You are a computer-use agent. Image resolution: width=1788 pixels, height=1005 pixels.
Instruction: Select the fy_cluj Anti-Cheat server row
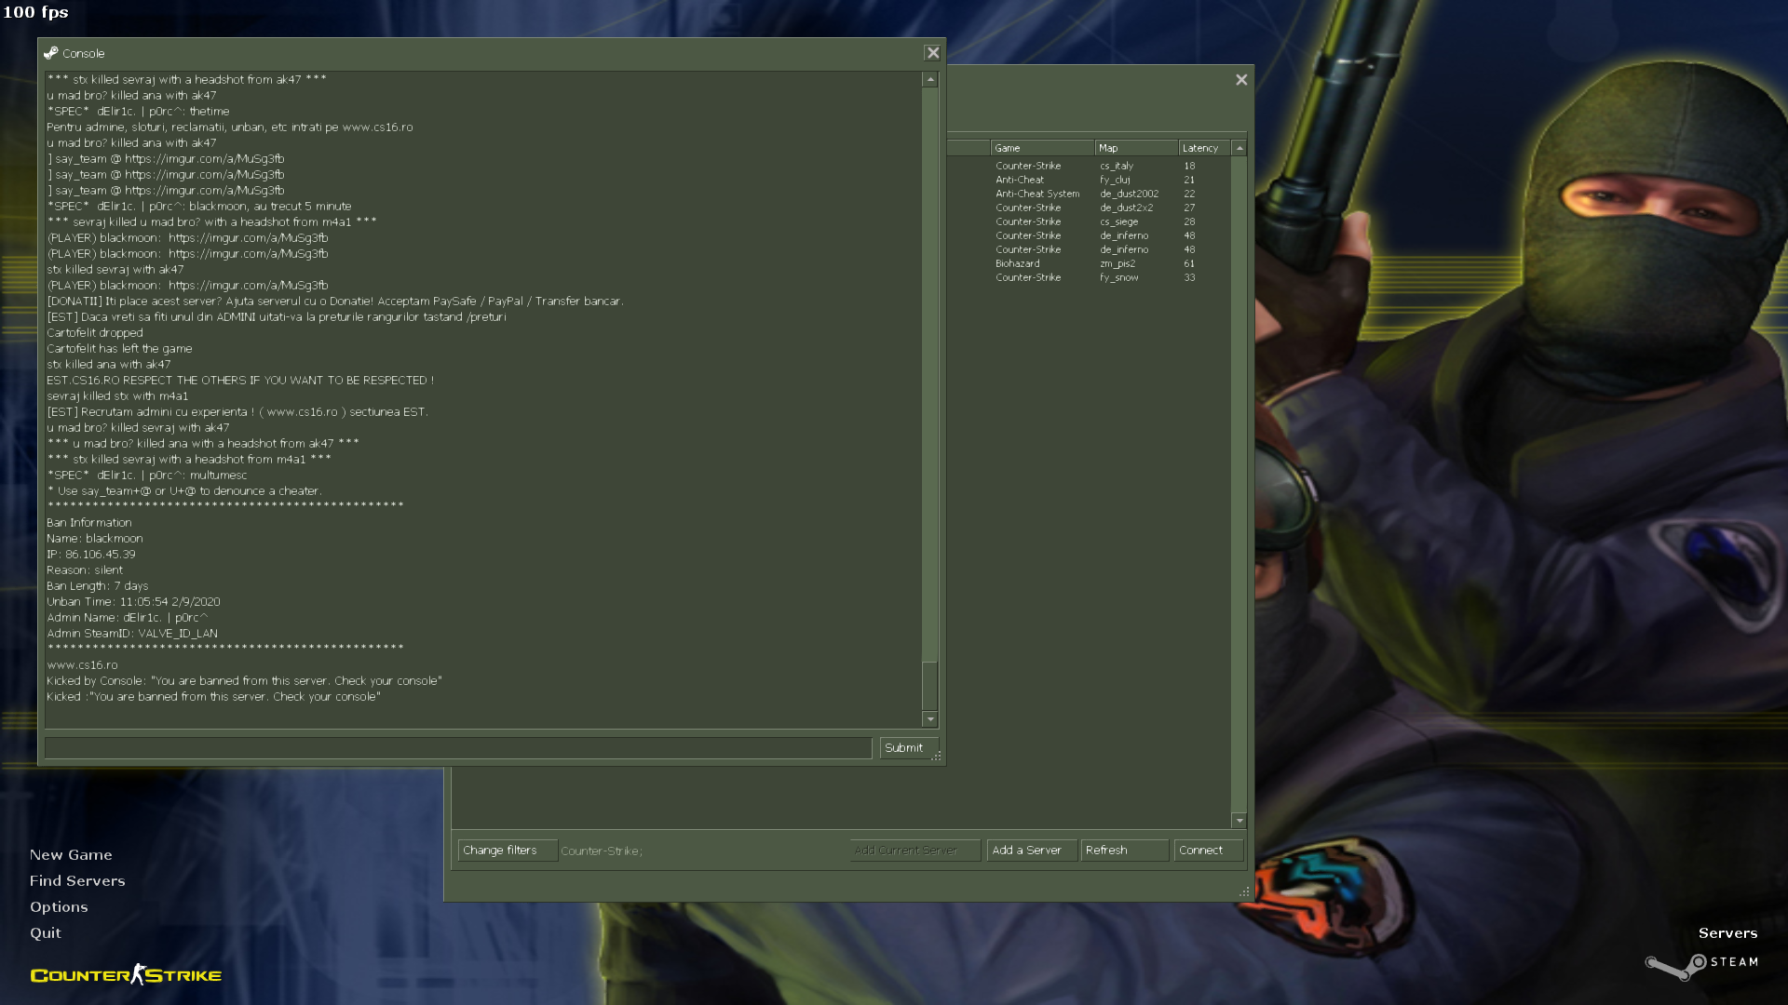tap(1090, 180)
